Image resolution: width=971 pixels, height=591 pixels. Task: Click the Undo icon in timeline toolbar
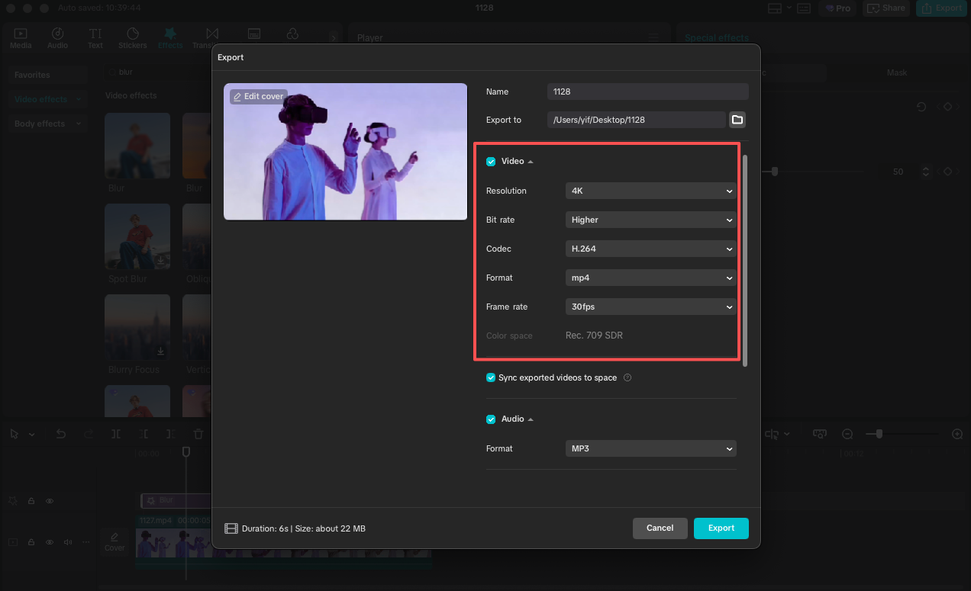click(x=60, y=433)
